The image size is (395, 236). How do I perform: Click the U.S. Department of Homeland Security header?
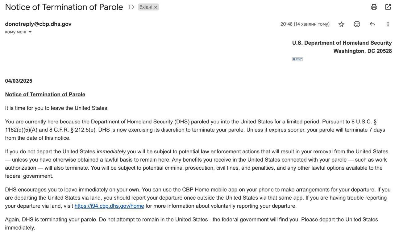pos(342,43)
